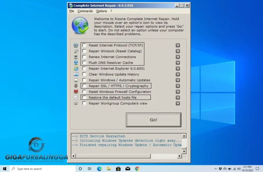Image resolution: width=263 pixels, height=172 pixels.
Task: Click the Flush DNS Resolver Cache globe icon
Action: coord(76,63)
